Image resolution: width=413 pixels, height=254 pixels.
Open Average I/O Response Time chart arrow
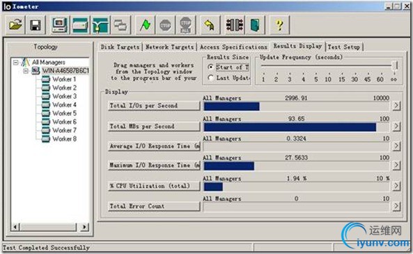pyautogui.click(x=396, y=146)
